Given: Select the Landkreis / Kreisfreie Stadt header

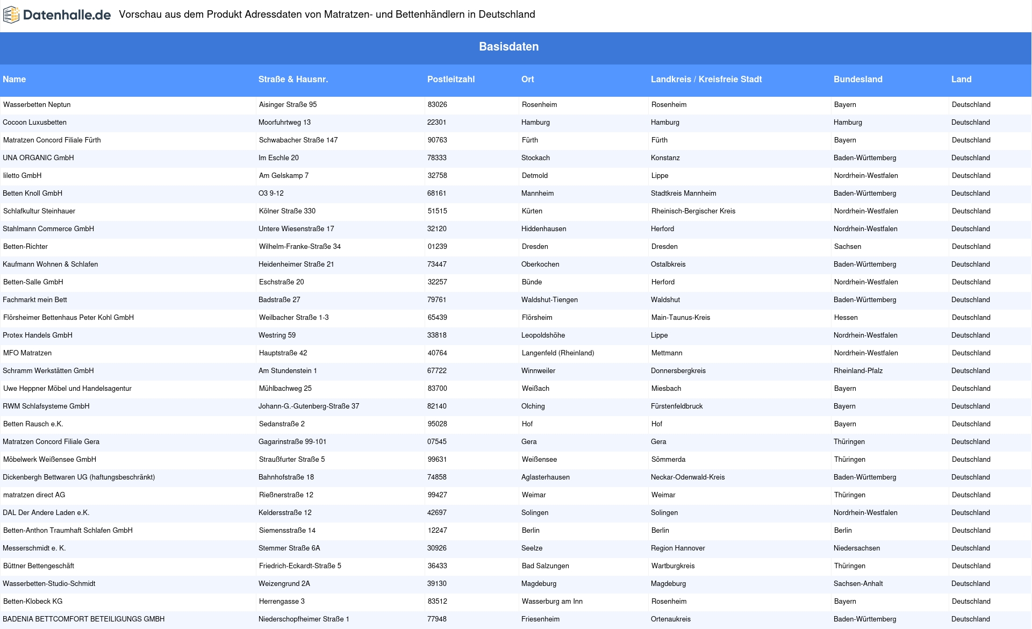Looking at the screenshot, I should 706,80.
